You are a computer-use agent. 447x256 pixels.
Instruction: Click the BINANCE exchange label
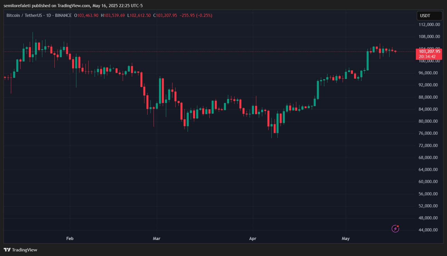click(x=63, y=15)
